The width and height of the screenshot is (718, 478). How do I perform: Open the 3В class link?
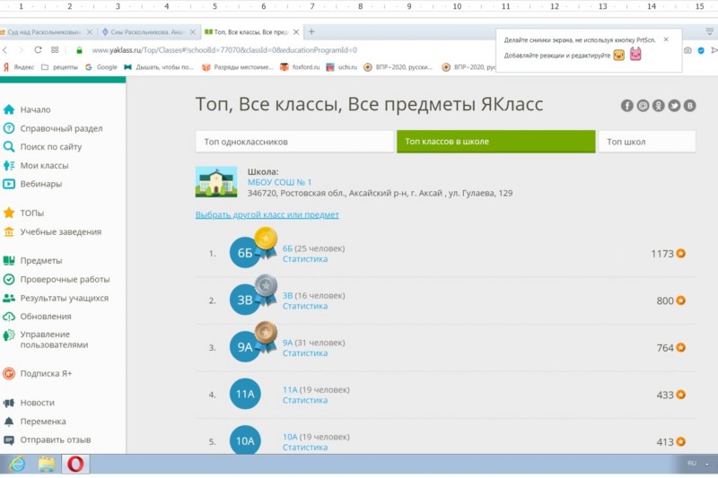click(x=287, y=295)
